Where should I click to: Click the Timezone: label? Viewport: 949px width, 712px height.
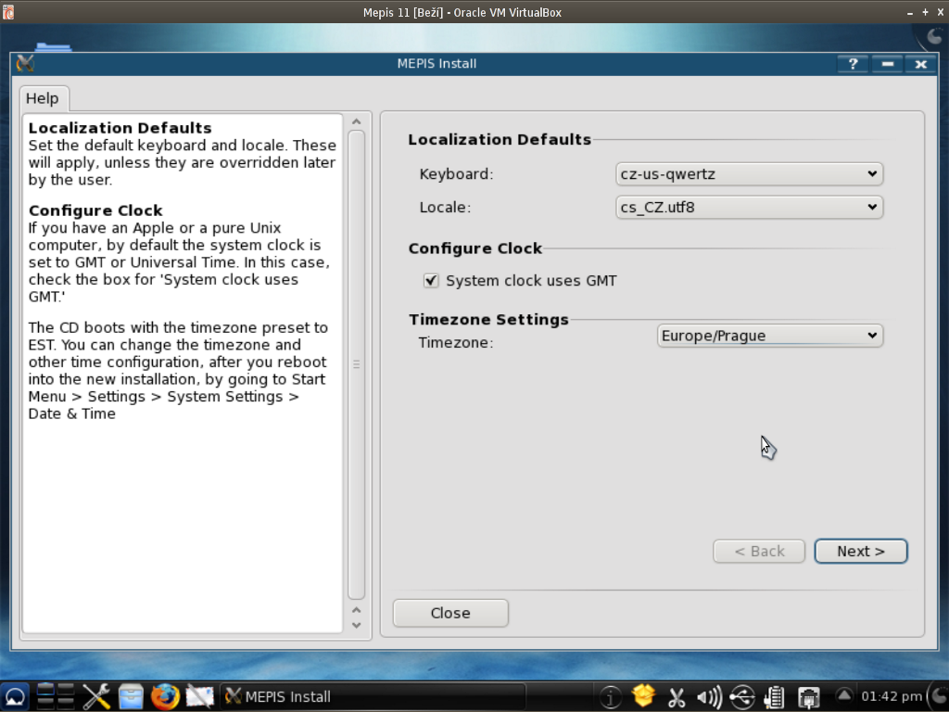(x=456, y=342)
